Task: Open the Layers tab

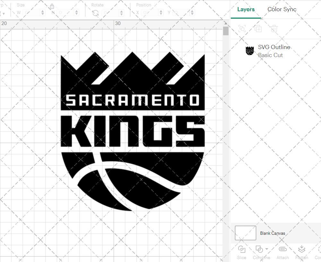Action: click(x=246, y=9)
